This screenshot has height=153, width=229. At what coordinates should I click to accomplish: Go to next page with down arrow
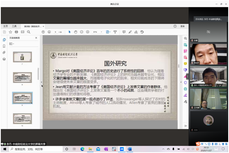click(x=49, y=32)
